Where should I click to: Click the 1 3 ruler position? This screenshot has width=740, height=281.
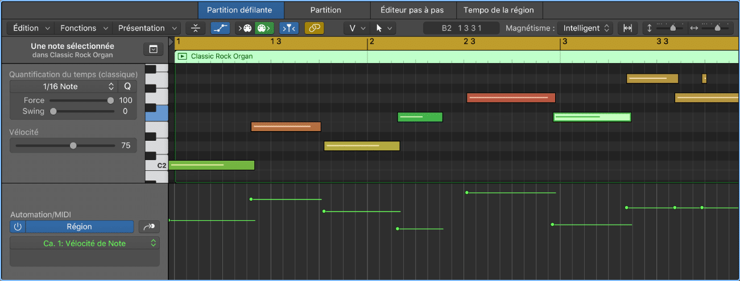[x=275, y=41]
